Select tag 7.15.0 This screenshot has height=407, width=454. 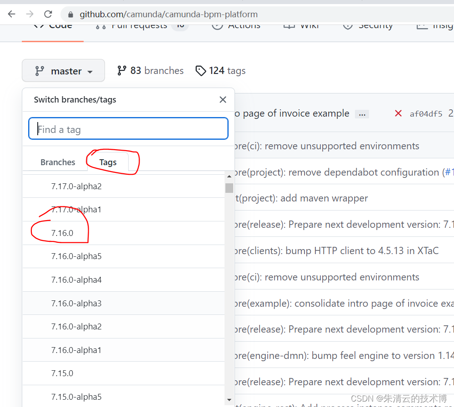[124, 373]
